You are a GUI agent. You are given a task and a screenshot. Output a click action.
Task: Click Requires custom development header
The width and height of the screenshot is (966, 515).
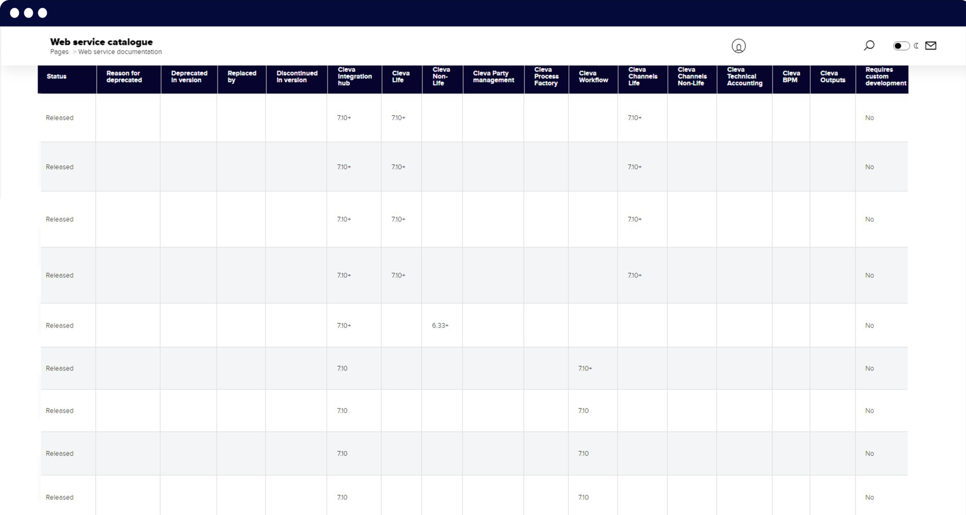(x=886, y=76)
